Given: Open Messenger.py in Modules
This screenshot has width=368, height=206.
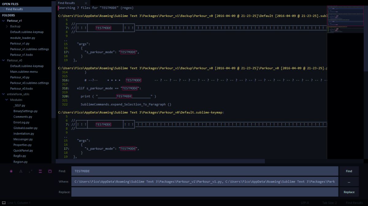Looking at the screenshot, I should 23,139.
